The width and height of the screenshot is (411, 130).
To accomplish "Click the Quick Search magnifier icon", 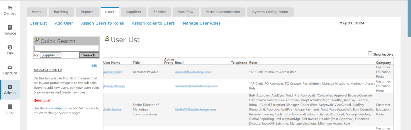I will pyautogui.click(x=37, y=40).
